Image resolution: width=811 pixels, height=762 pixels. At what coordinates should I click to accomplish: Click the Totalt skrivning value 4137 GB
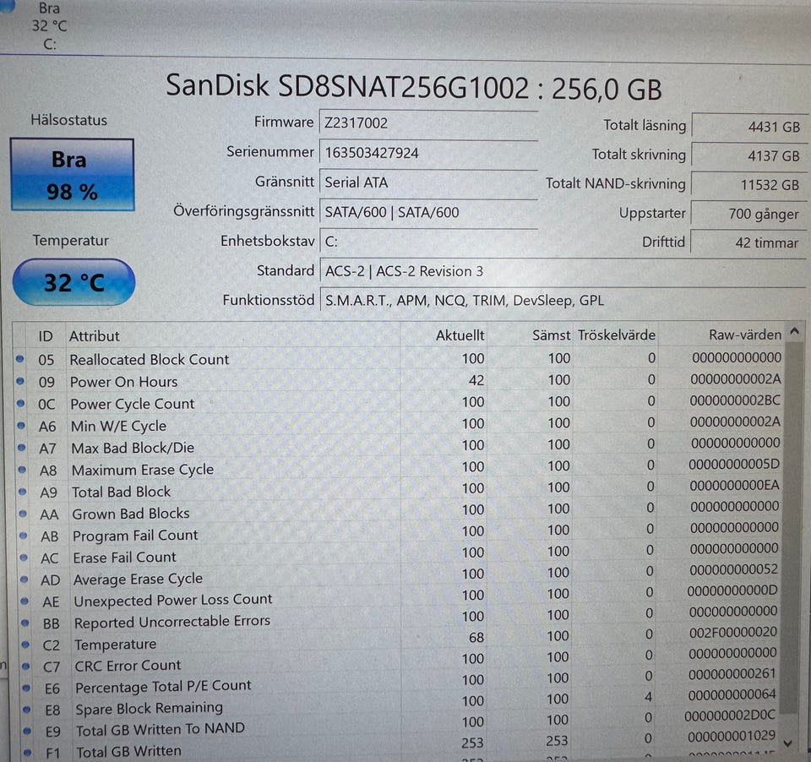[x=749, y=155]
